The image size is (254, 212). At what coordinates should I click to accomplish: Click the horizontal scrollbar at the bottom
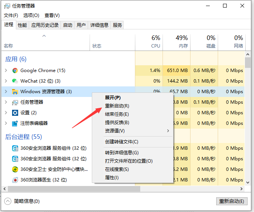tap(72, 189)
